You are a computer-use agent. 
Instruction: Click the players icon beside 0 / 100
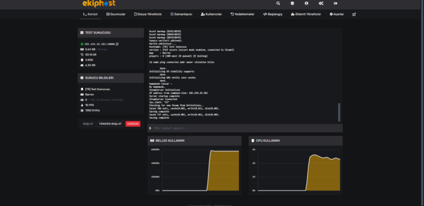[82, 100]
